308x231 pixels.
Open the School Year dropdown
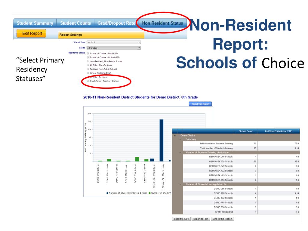click(113, 42)
